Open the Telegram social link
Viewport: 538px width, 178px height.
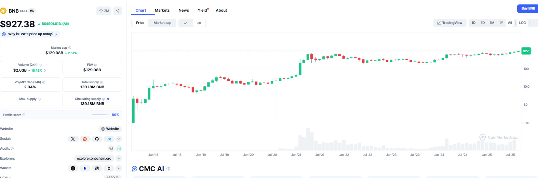point(109,139)
